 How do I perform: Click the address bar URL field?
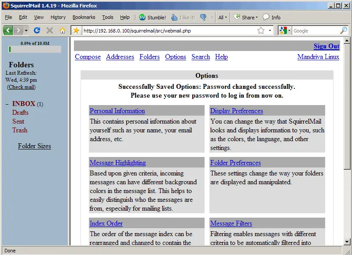(169, 31)
